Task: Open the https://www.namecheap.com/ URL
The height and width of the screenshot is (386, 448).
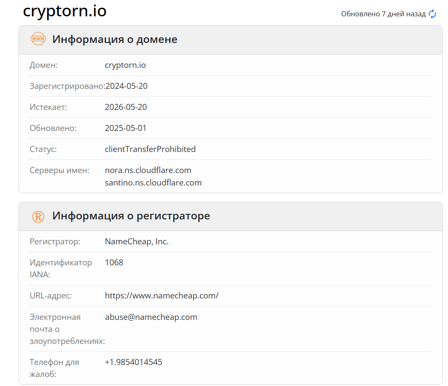Action: tap(162, 296)
